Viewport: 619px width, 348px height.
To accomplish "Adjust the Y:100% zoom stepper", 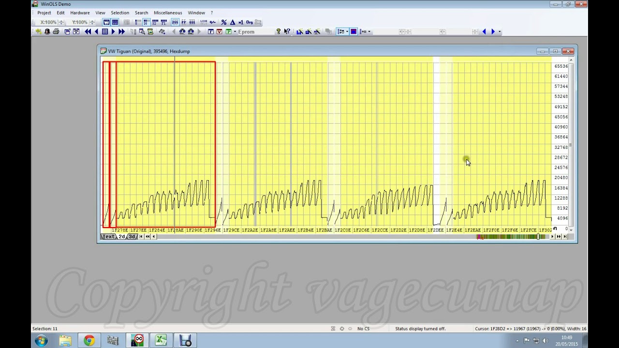I will point(92,22).
